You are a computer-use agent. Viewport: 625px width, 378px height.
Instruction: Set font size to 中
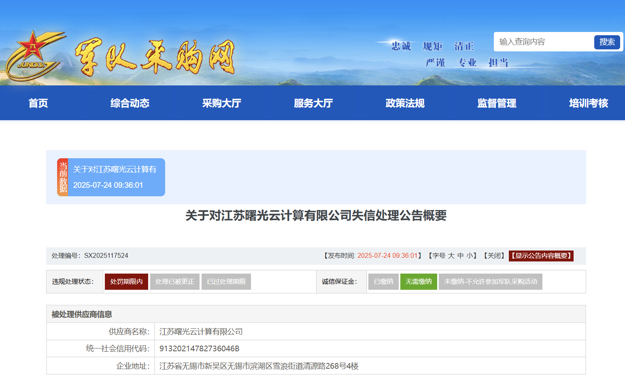[461, 256]
